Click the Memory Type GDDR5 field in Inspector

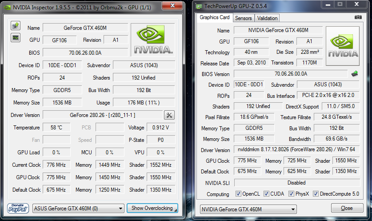[x=62, y=90]
